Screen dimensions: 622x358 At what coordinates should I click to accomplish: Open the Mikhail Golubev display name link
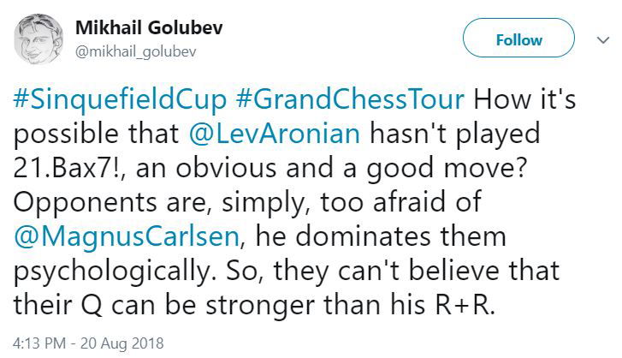coord(149,28)
